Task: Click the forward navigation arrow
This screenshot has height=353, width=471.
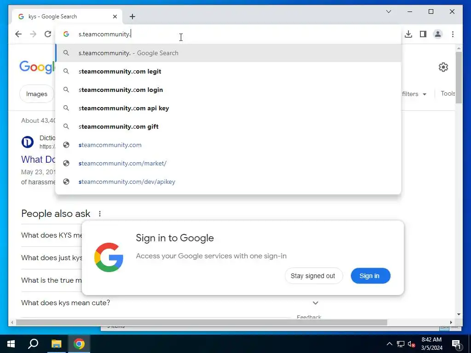Action: [33, 34]
